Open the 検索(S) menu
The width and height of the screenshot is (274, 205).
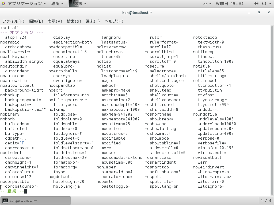click(x=74, y=21)
